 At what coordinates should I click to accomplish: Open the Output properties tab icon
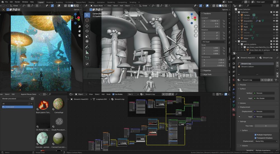pos(234,68)
